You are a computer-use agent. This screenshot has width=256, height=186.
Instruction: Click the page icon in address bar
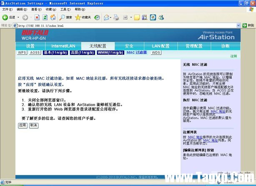pyautogui.click(x=15, y=25)
